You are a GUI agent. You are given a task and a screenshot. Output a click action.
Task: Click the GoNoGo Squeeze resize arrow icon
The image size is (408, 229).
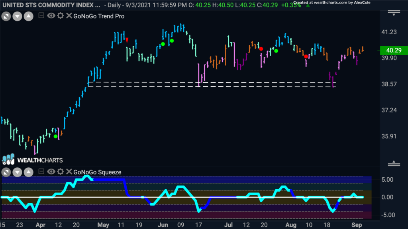6,172
